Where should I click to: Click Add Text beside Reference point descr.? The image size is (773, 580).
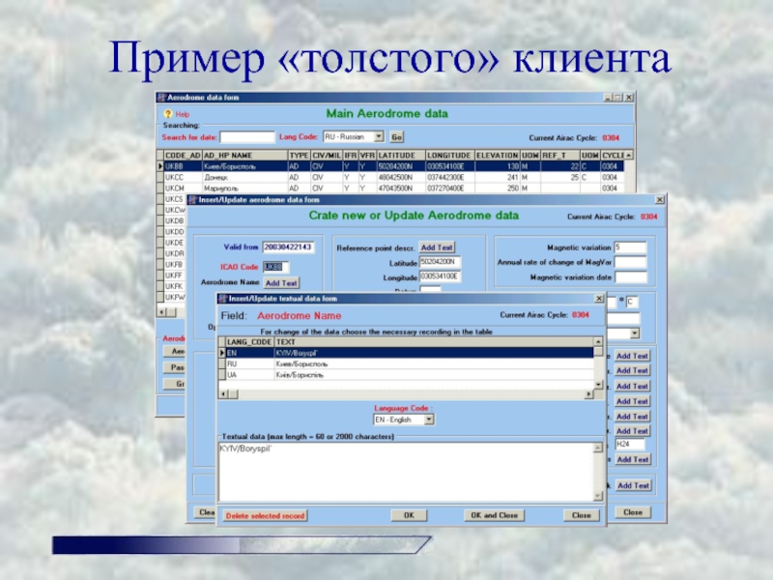point(437,247)
